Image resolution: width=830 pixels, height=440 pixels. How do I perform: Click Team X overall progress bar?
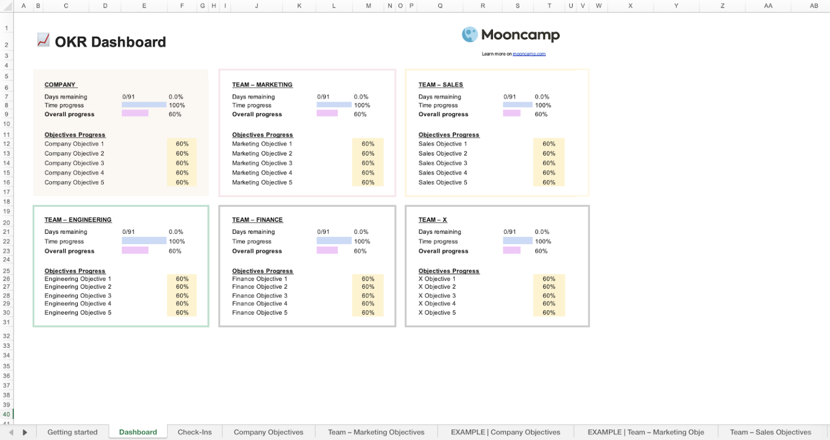pyautogui.click(x=512, y=251)
